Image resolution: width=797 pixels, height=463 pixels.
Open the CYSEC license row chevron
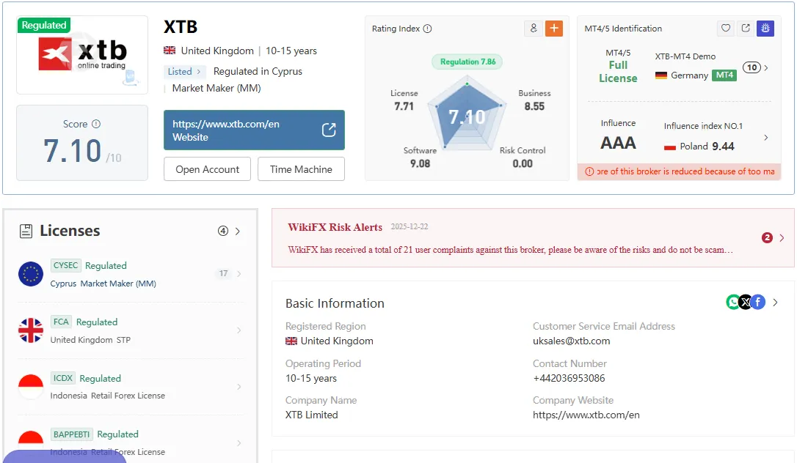coord(239,274)
